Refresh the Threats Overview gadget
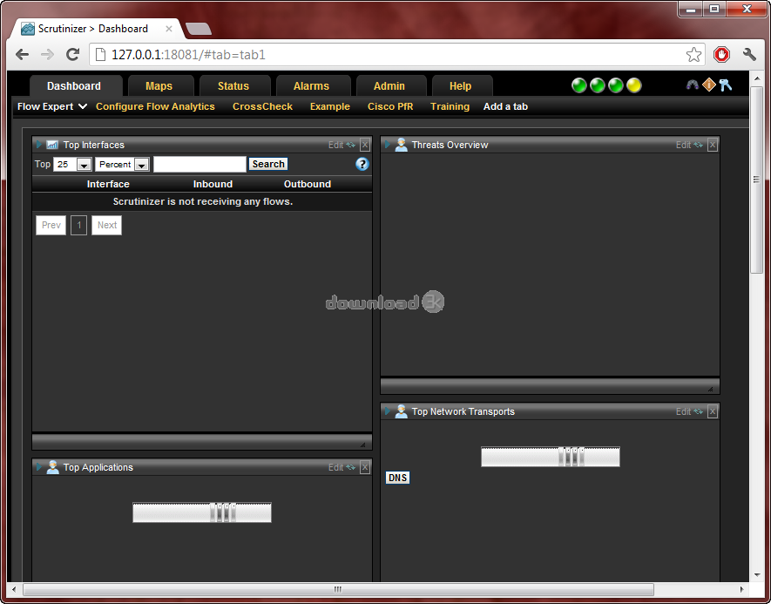The width and height of the screenshot is (771, 604). (x=698, y=145)
